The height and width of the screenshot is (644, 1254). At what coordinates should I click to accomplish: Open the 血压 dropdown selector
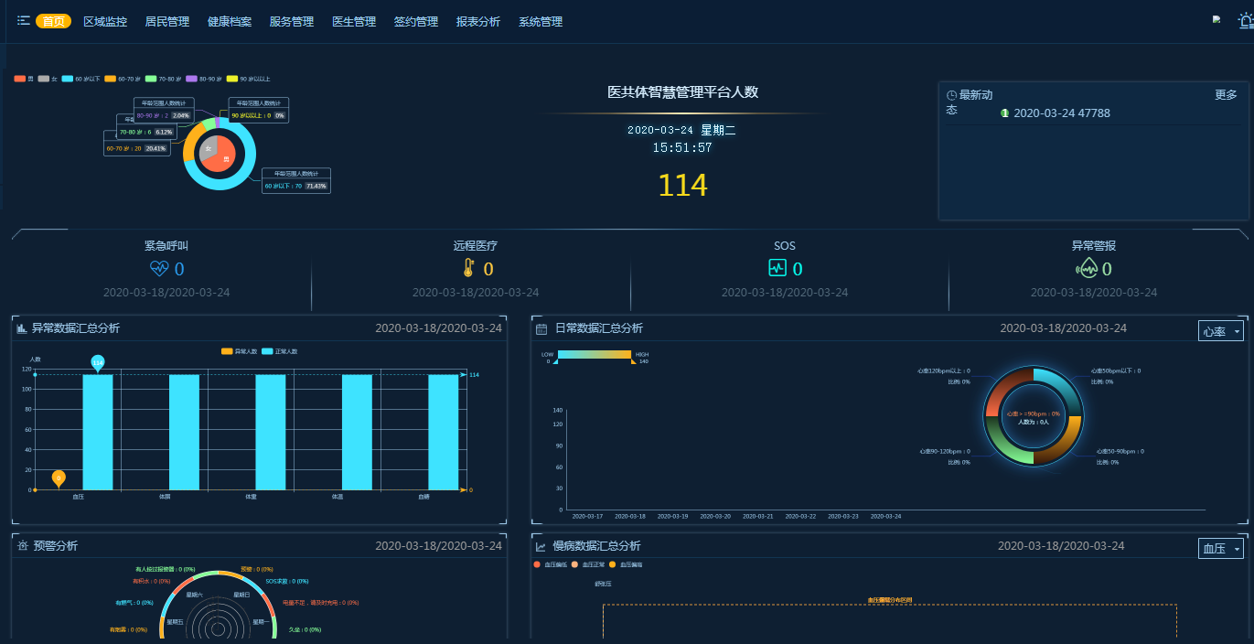(1221, 548)
